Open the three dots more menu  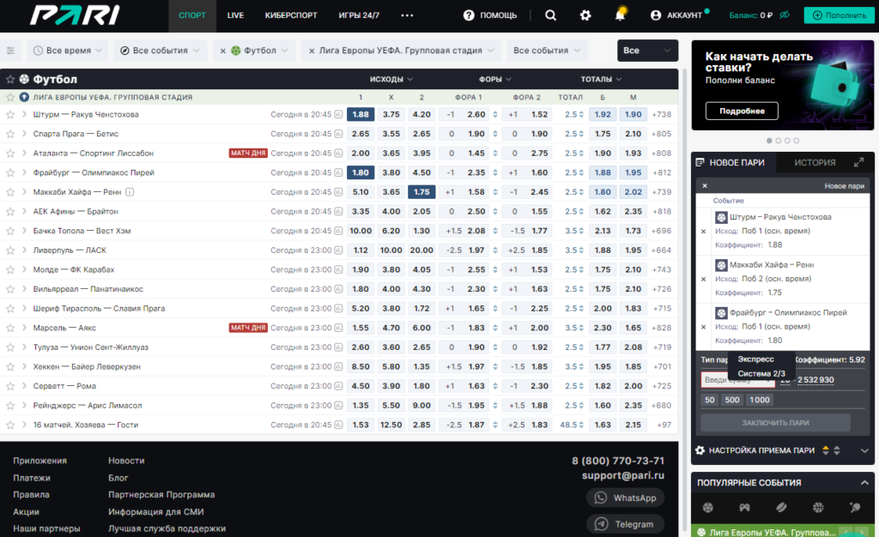tap(407, 15)
